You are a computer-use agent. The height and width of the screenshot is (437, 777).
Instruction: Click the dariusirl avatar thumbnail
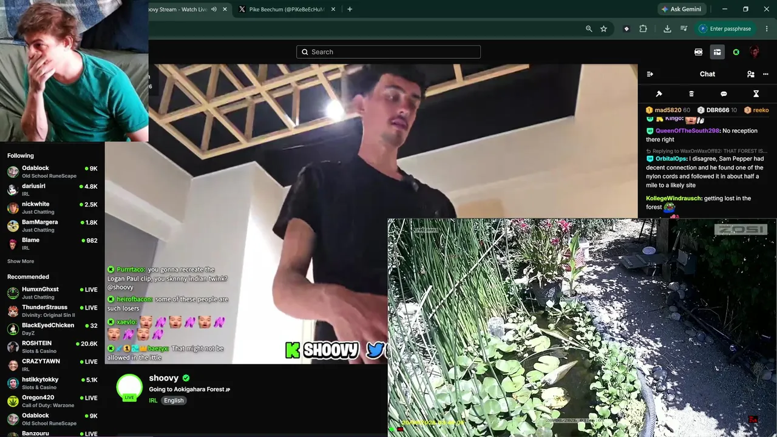click(x=13, y=189)
